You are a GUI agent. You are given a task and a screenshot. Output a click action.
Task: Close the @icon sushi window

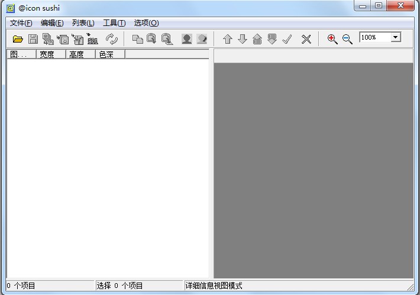tap(400, 6)
